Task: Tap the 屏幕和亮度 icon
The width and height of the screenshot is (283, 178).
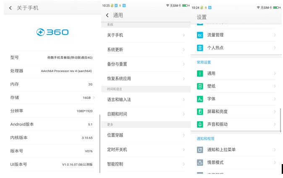Action: [200, 112]
